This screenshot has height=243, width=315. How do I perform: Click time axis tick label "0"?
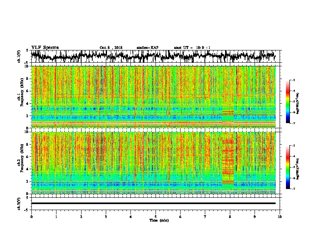(31, 216)
